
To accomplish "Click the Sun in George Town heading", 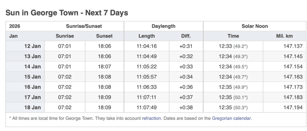I will (x=67, y=13).
